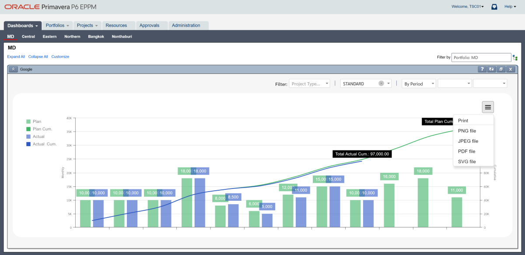Refresh the Google portlet data
This screenshot has width=525, height=255.
(491, 69)
